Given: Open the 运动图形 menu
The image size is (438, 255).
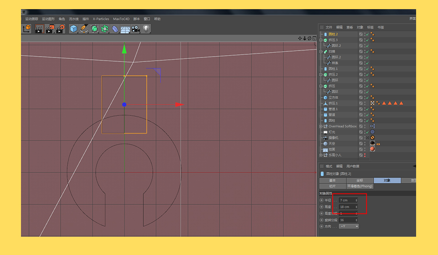Looking at the screenshot, I should tap(48, 19).
